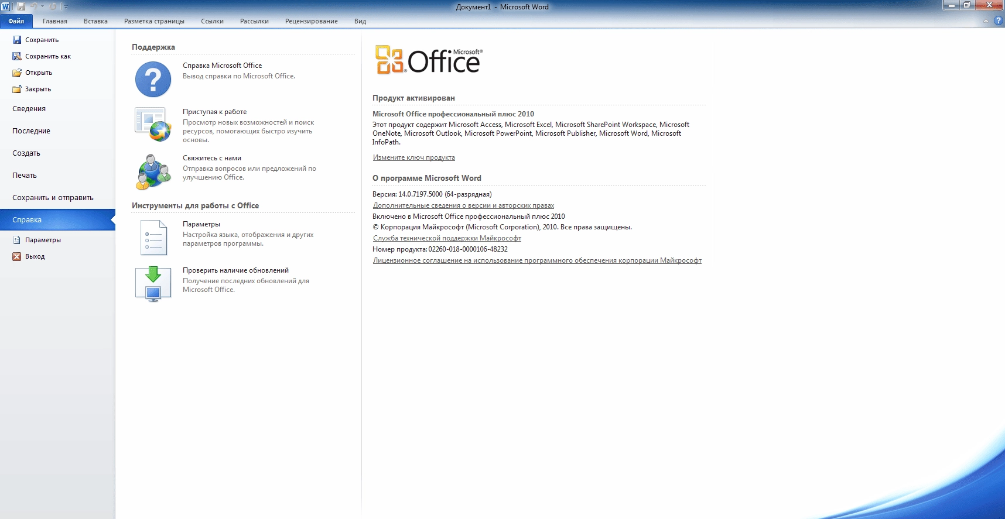The image size is (1005, 519).
Task: Click the Save As icon in sidebar
Action: click(x=17, y=56)
